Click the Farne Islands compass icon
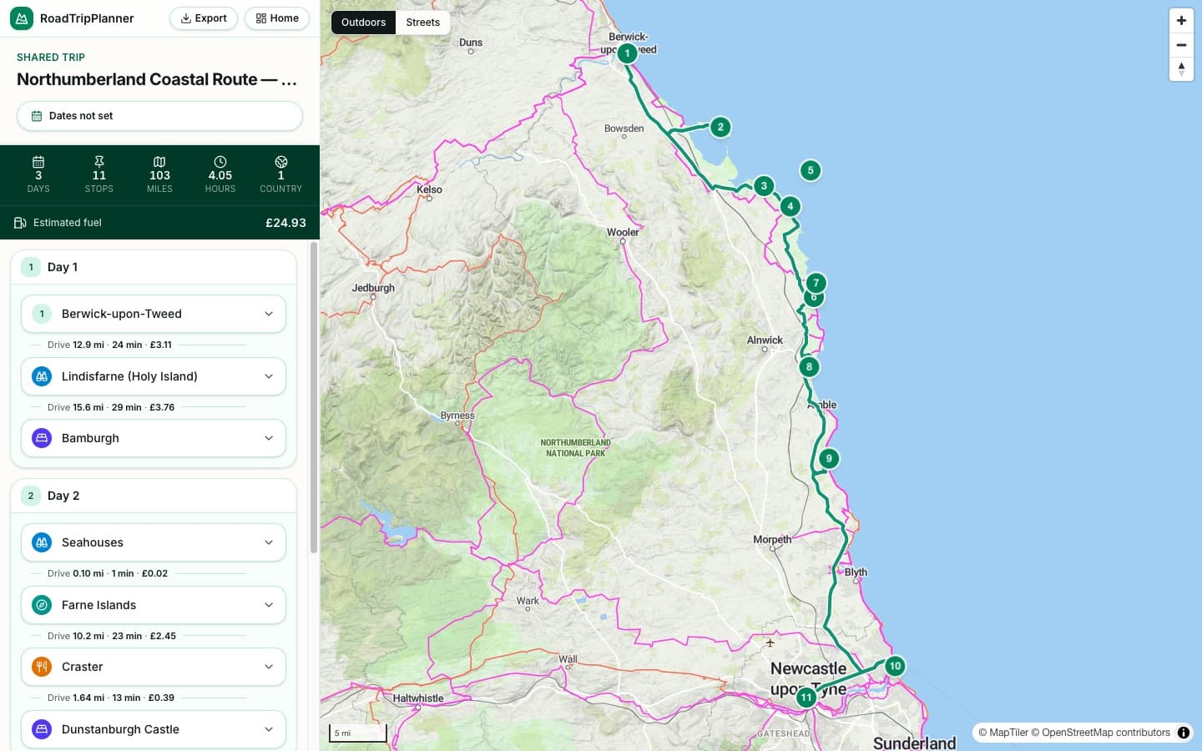The height and width of the screenshot is (751, 1202). (x=42, y=605)
